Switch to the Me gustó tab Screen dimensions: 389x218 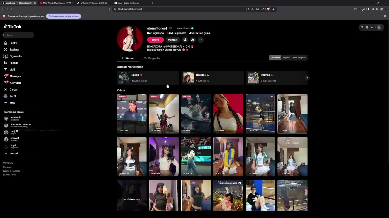152,58
